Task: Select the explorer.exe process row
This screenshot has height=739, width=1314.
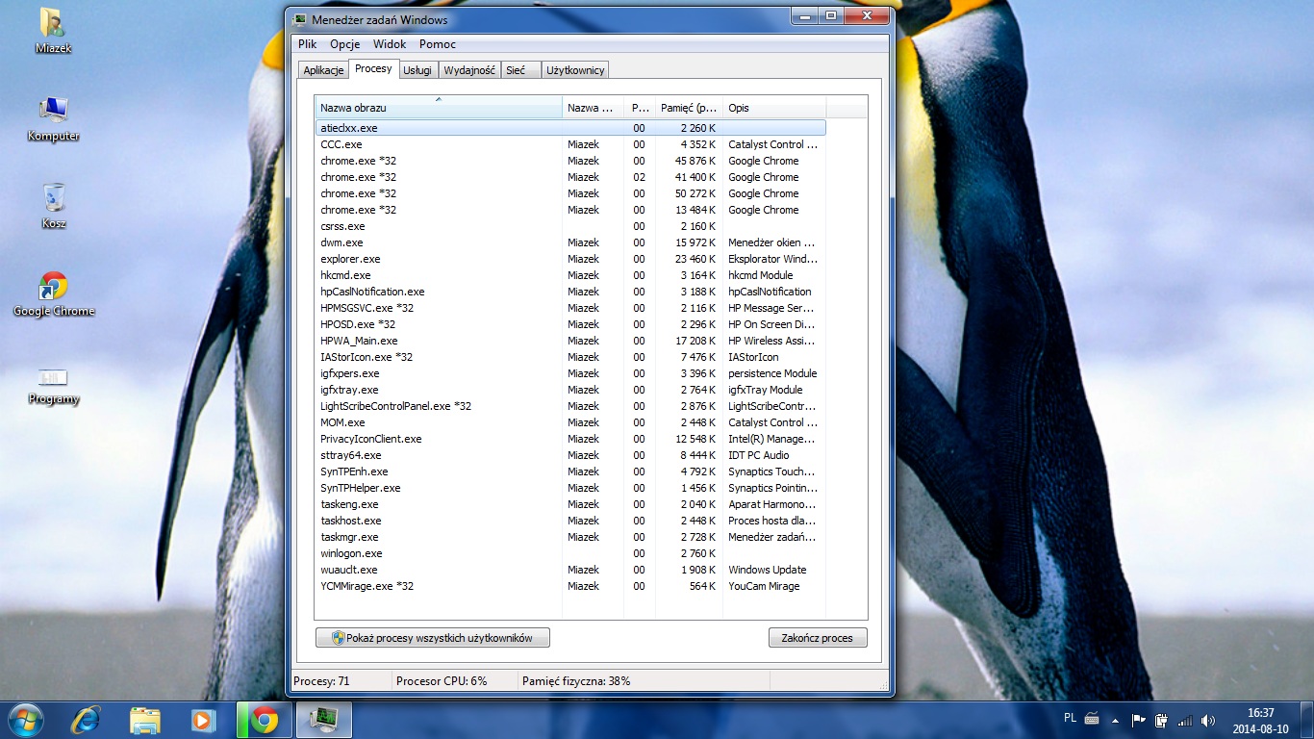Action: 351,259
